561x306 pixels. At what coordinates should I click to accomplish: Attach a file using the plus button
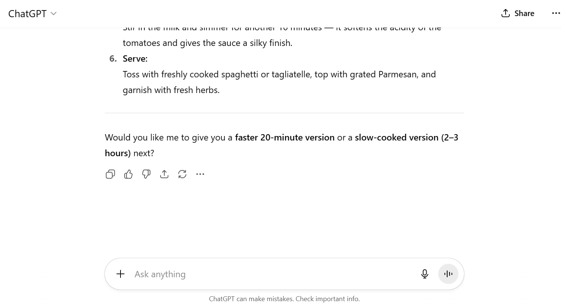pyautogui.click(x=120, y=274)
